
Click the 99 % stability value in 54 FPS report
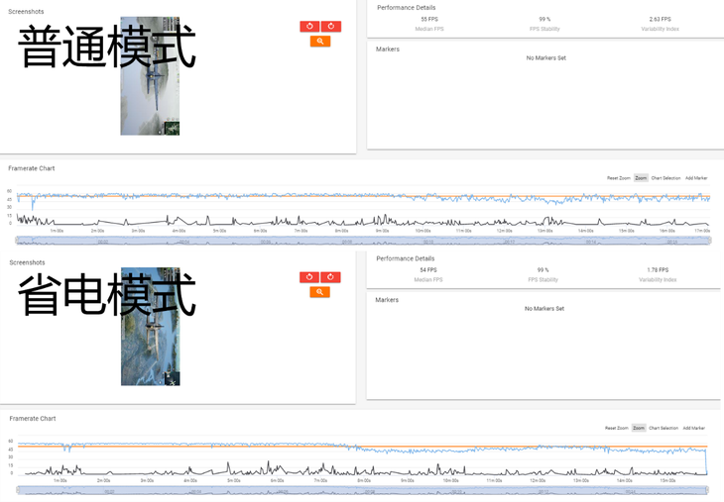coord(543,270)
